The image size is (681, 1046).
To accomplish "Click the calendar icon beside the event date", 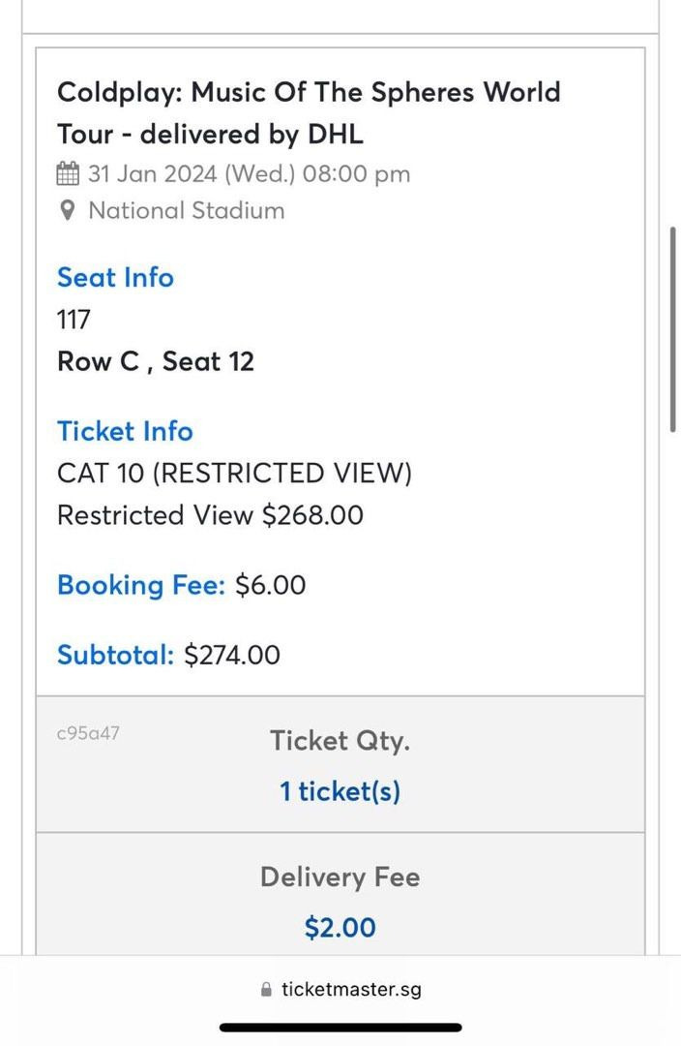I will click(x=67, y=173).
